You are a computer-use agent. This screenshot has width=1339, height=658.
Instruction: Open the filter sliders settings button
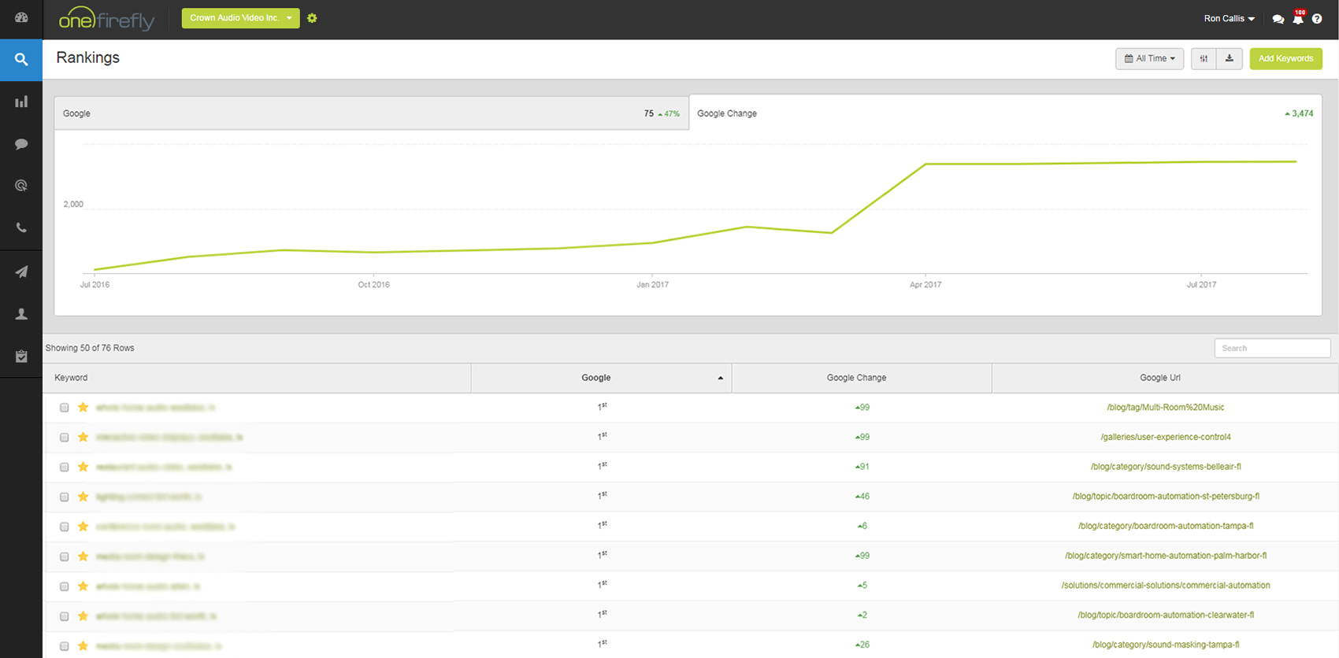coord(1204,58)
